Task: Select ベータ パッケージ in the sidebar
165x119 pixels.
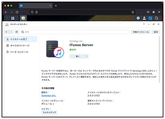Action: [21, 52]
